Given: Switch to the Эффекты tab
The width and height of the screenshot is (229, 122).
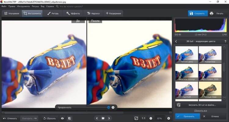Looking at the screenshot, I should point(73,13).
